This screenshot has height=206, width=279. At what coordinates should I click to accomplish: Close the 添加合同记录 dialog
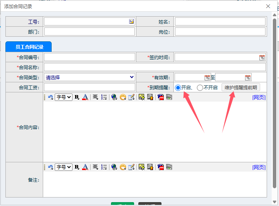[268, 6]
